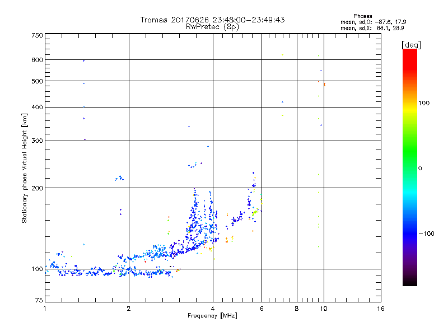Viewport: 448px width, 336px height.
Task: Select the 8 MHz x-axis tick label
Action: pos(297,309)
